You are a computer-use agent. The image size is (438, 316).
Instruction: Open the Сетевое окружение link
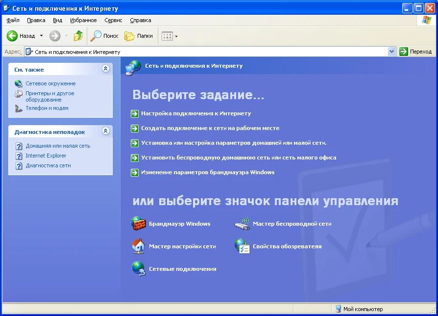point(50,83)
